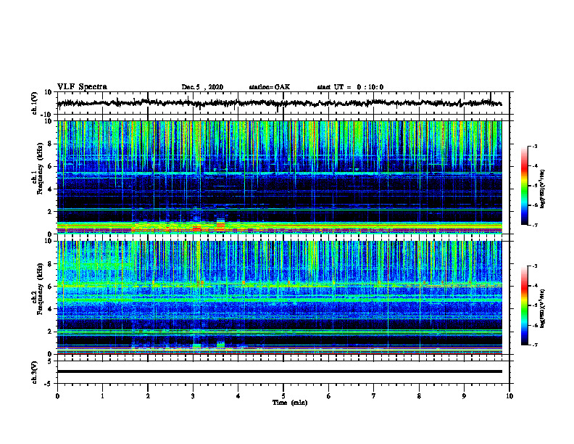Click the "4" kHz tick on ch.1 axis
574x444 pixels.
tap(50, 189)
